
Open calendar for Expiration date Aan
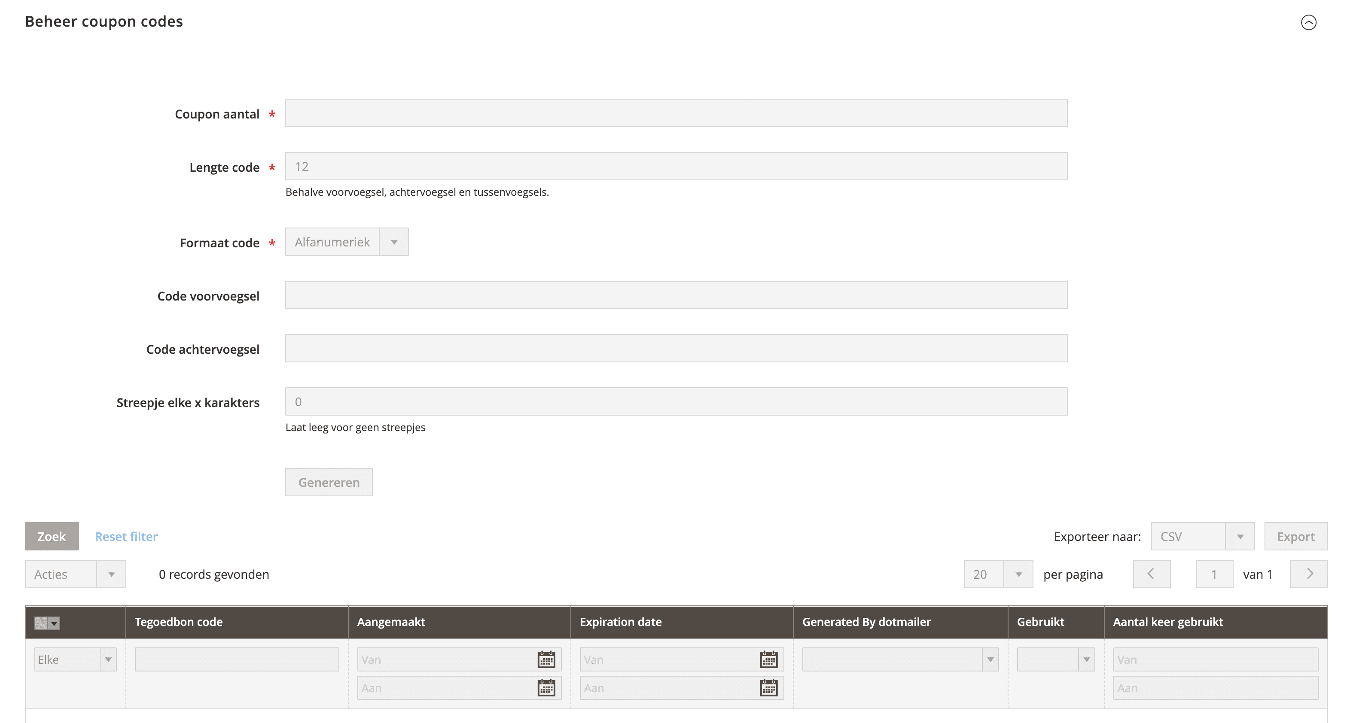point(769,688)
